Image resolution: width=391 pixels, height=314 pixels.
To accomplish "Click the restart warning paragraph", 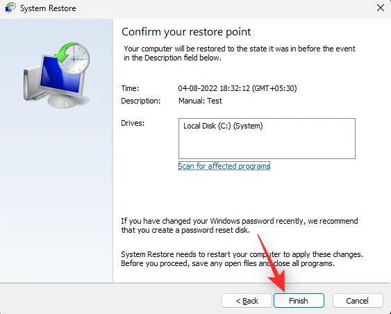I will click(x=242, y=259).
